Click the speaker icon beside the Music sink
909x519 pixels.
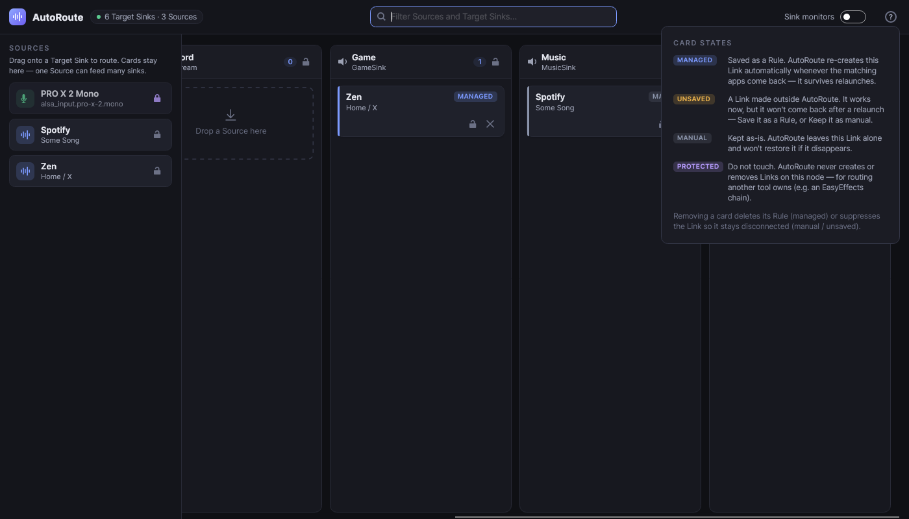pos(532,62)
